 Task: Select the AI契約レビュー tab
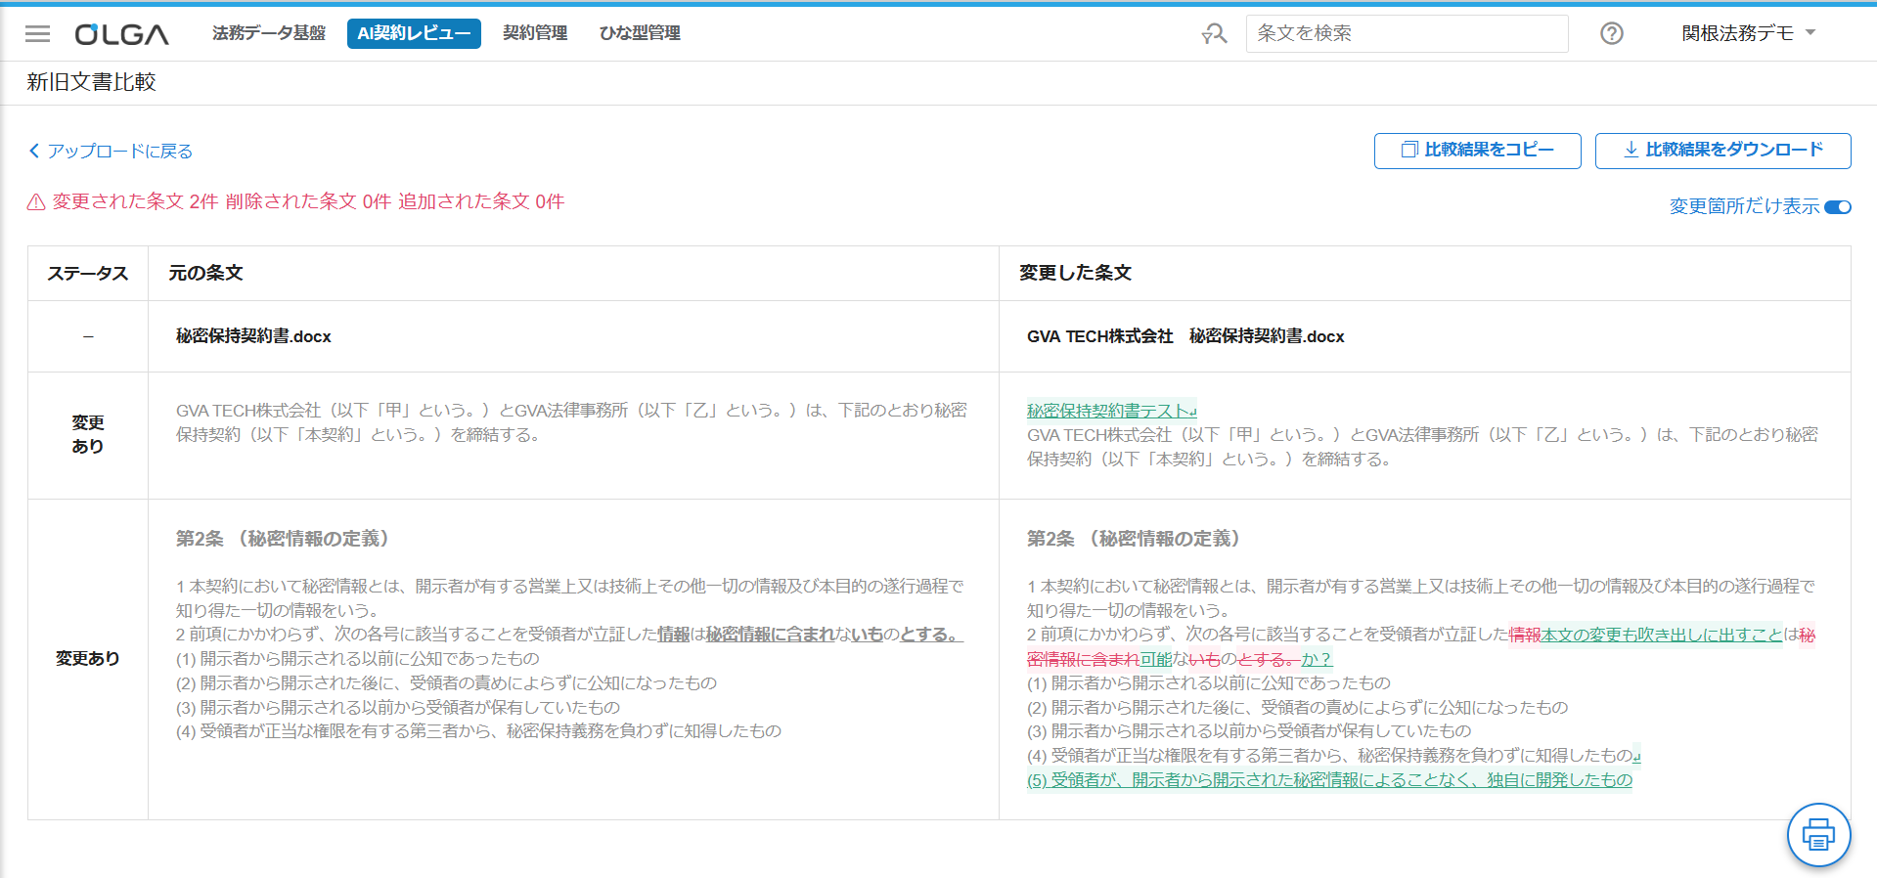[x=414, y=33]
